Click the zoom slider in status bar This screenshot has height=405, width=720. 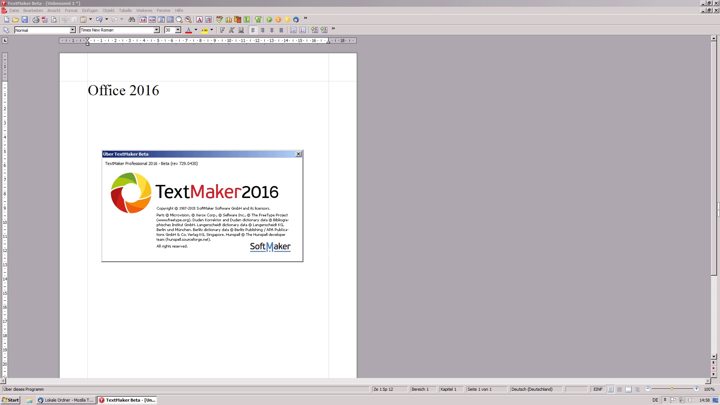[x=672, y=389]
